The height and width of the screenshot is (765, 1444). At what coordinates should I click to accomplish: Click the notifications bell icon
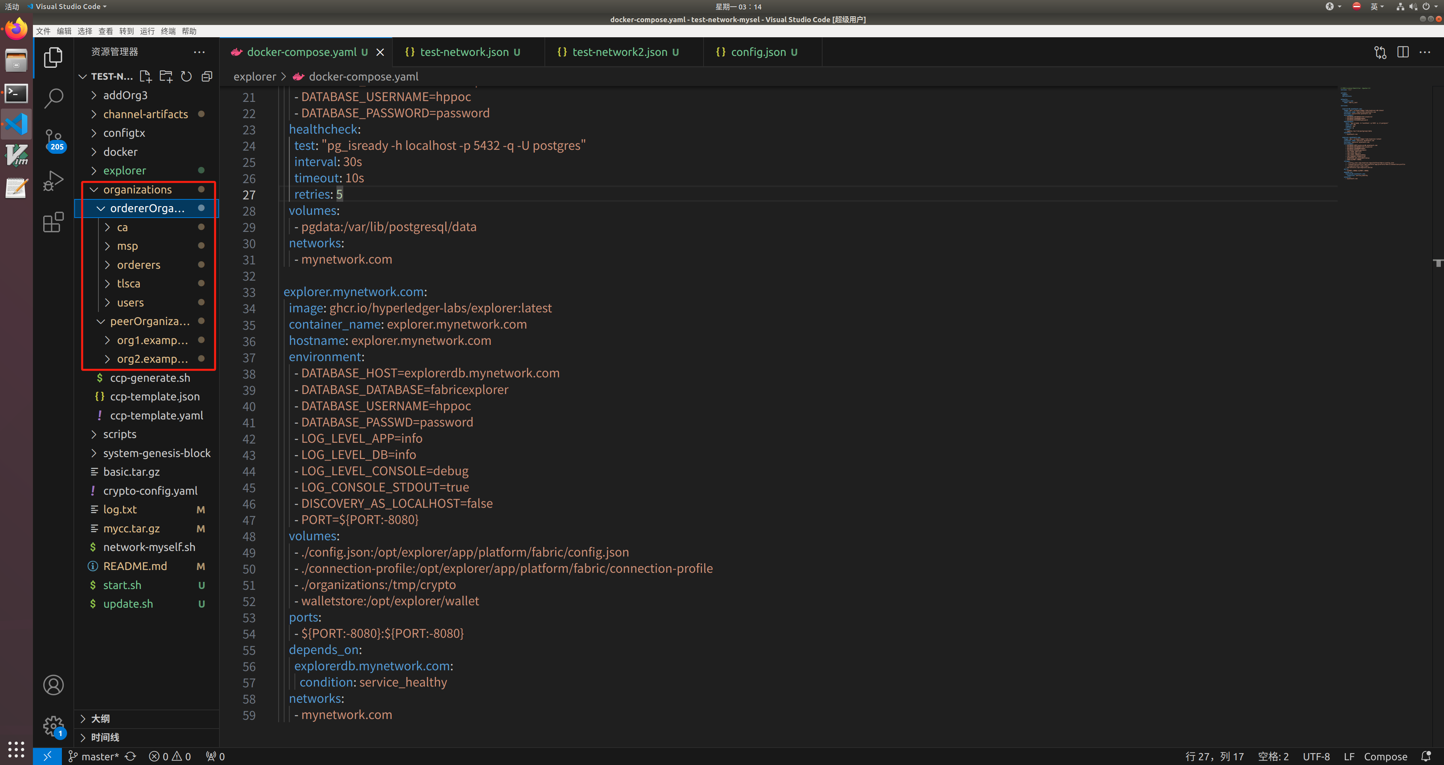(1426, 756)
